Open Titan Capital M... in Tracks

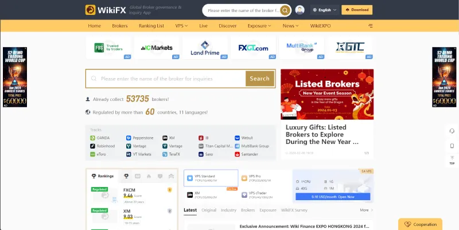tap(216, 146)
